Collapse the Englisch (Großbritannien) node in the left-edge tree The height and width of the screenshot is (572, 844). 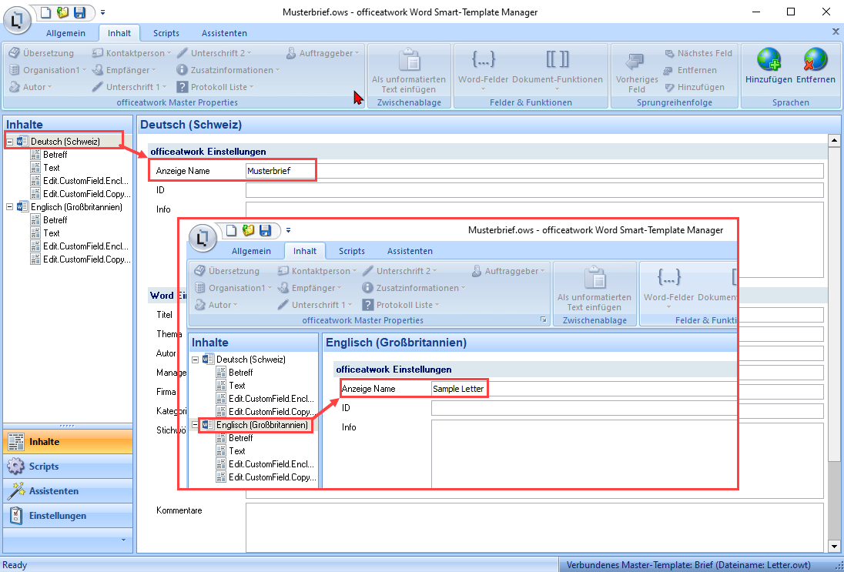(10, 206)
